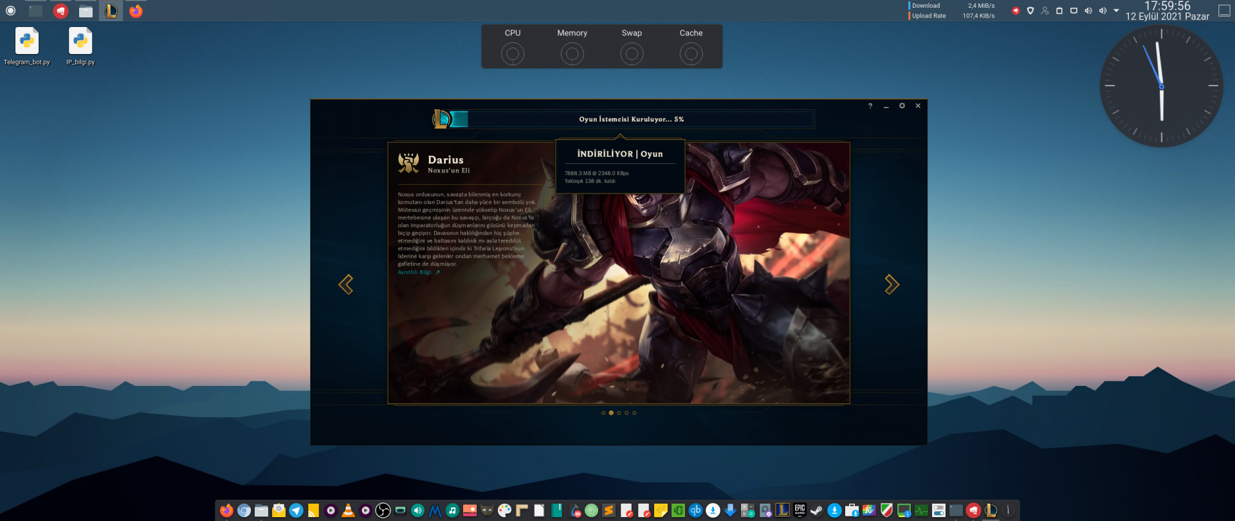Screen dimensions: 1235x521
Task: Open the yellow sticky notes icon in the dock
Action: click(x=661, y=511)
